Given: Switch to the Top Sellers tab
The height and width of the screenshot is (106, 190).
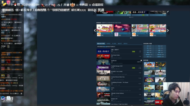Looking at the screenshot, I should pyautogui.click(x=108, y=44).
